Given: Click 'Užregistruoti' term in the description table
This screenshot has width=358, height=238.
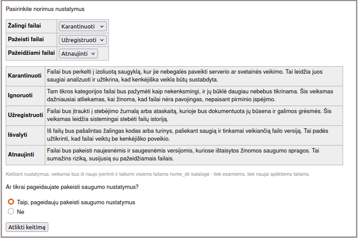Looking at the screenshot, I should point(25,115).
